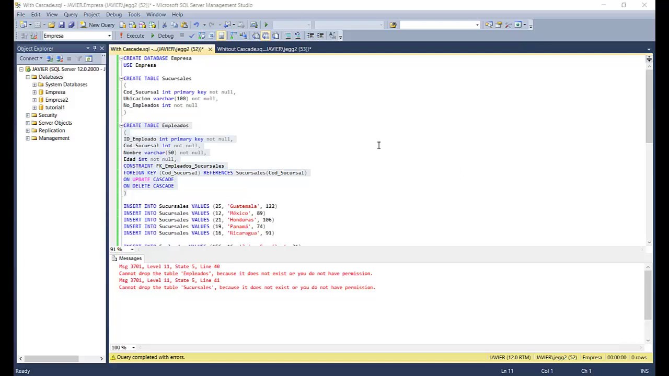Pin the Object Explorer panel

[x=95, y=49]
